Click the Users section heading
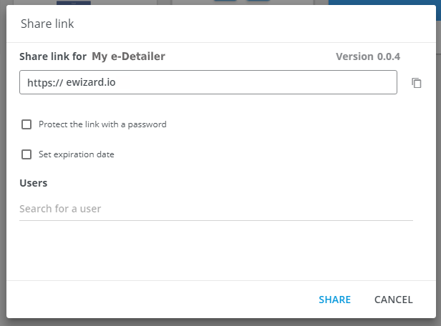This screenshot has height=326, width=441. pos(34,183)
